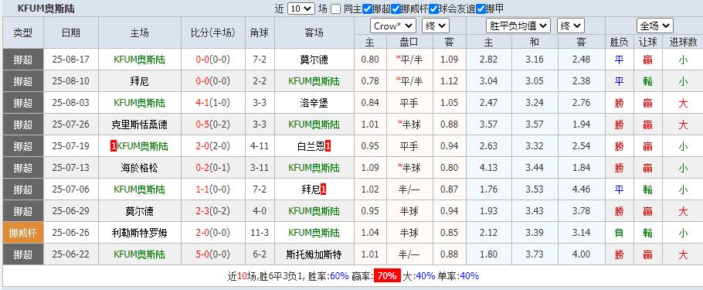The height and width of the screenshot is (290, 703).
Task: Open the 0-5(0-2) score link
Action: tap(213, 125)
